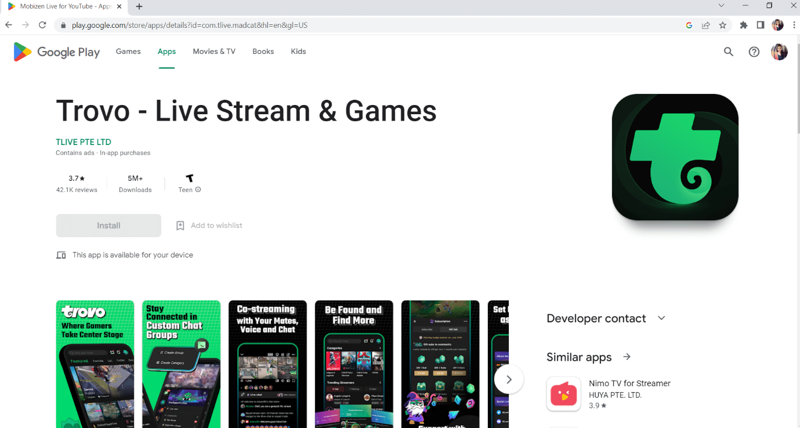Open the Help center icon
The width and height of the screenshot is (800, 428).
754,52
